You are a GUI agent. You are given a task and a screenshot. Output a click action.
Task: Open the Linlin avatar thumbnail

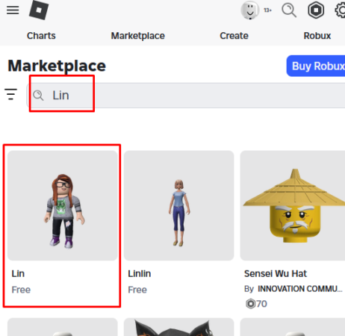pyautogui.click(x=178, y=205)
